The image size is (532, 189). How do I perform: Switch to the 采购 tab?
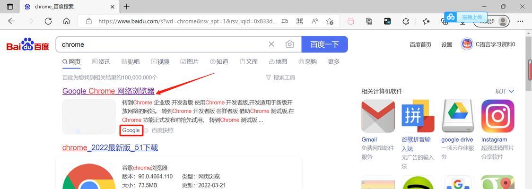coord(307,61)
